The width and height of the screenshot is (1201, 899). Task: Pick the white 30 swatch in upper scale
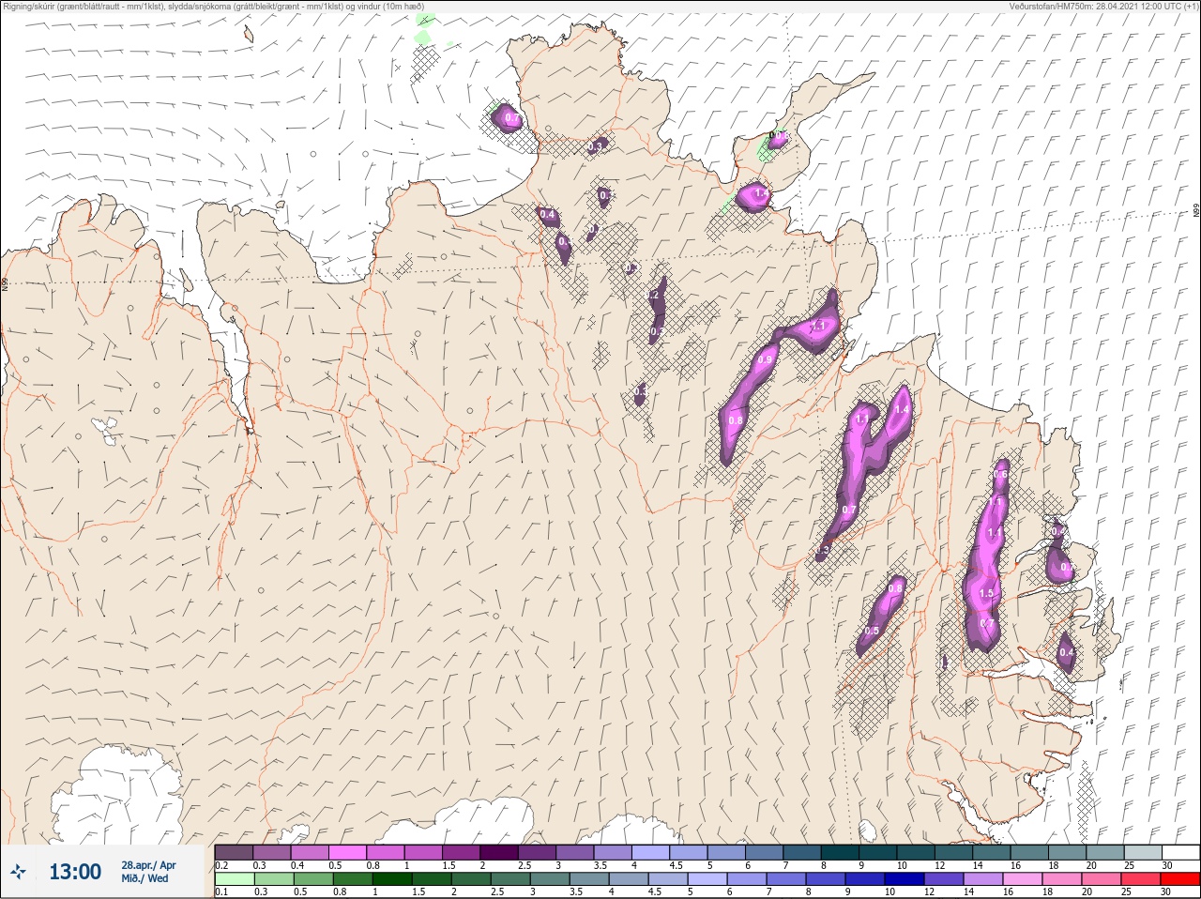(x=1181, y=852)
